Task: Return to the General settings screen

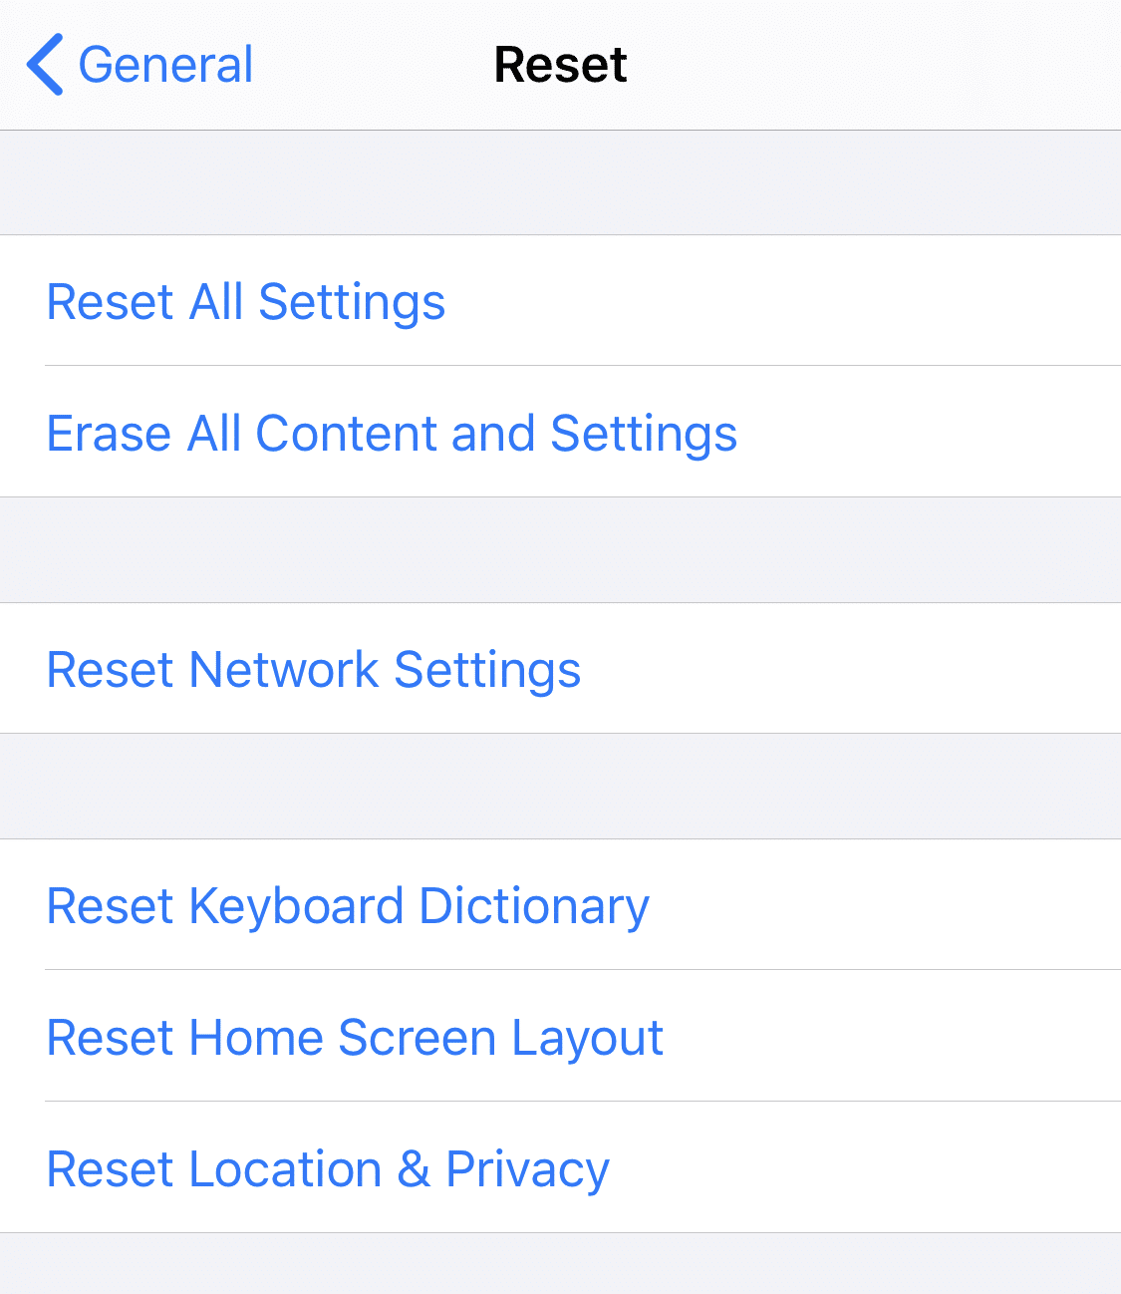Action: pos(140,64)
